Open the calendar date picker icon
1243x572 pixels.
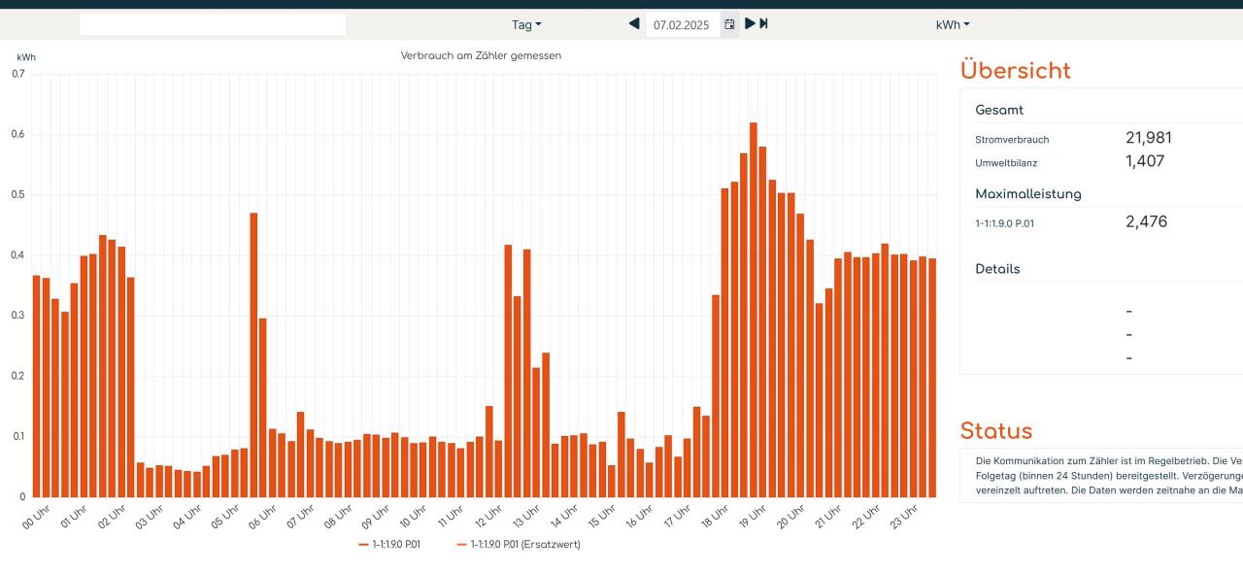[729, 24]
